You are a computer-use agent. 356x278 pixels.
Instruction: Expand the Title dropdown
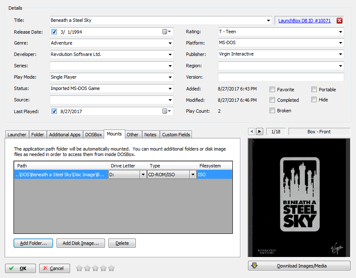268,20
